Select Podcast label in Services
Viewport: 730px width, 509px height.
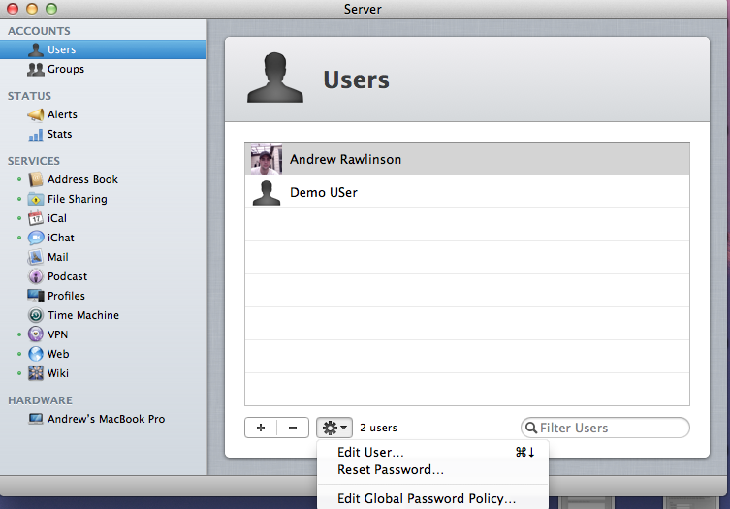click(x=68, y=276)
